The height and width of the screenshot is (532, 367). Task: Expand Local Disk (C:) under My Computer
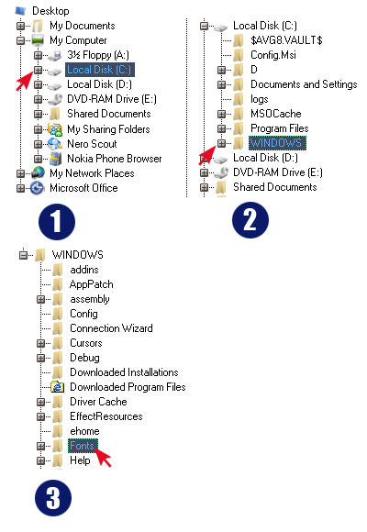pyautogui.click(x=38, y=70)
